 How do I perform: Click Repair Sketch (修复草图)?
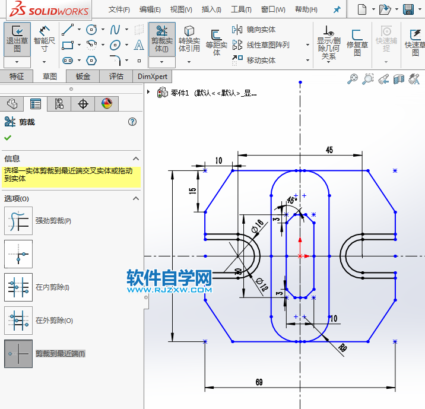point(357,43)
